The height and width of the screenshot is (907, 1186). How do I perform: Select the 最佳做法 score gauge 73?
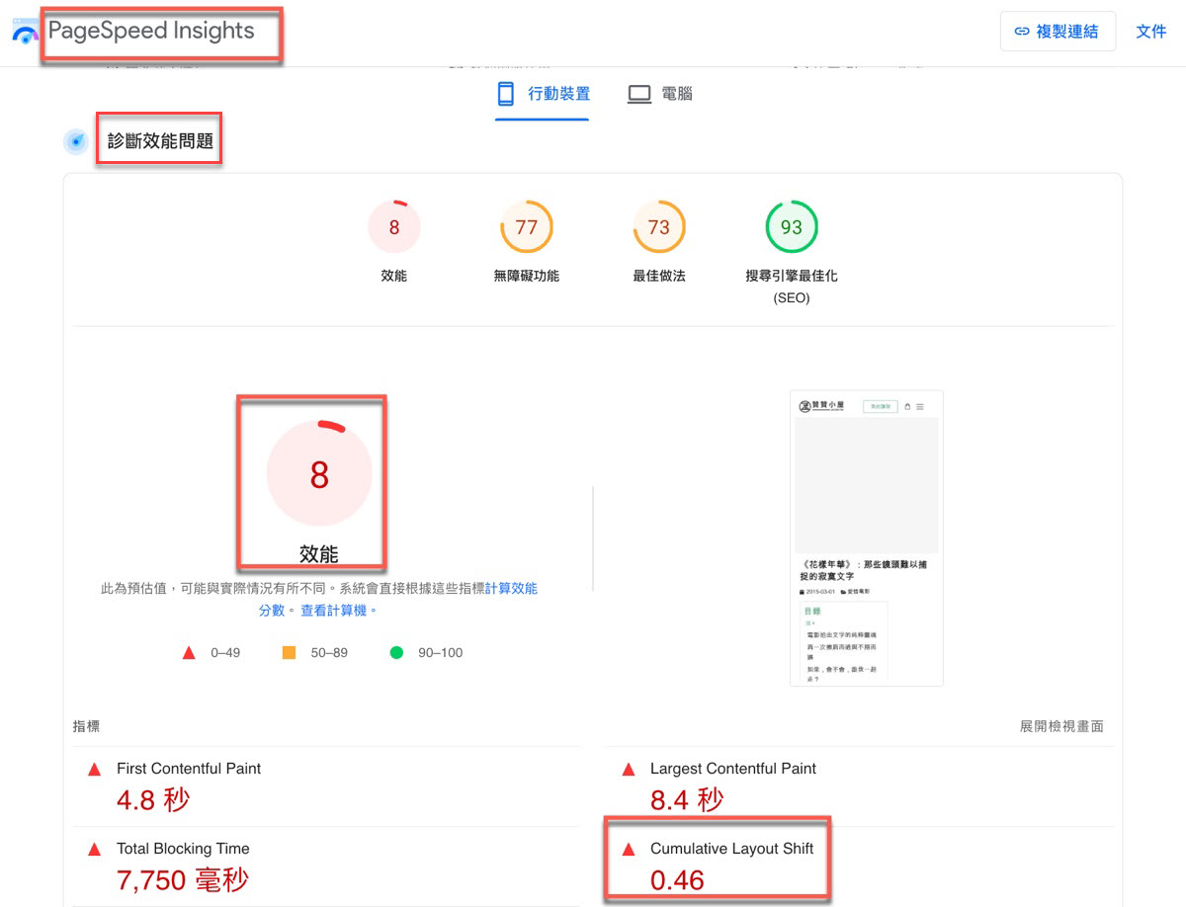click(659, 227)
